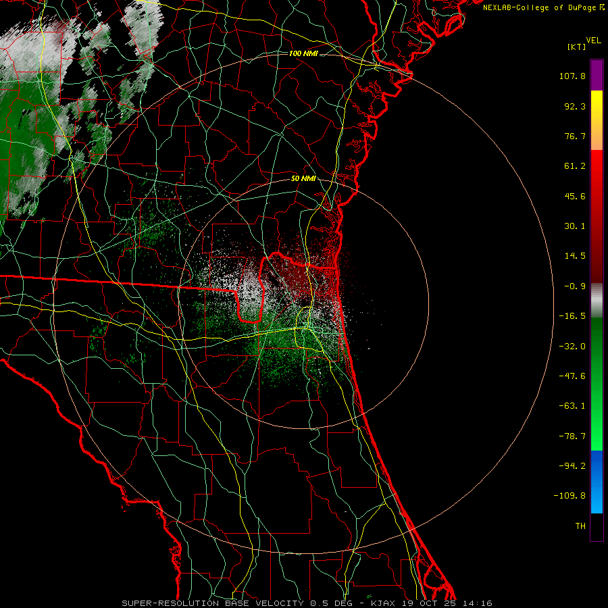
Task: Click the 14.5 legend value
Action: pos(575,256)
